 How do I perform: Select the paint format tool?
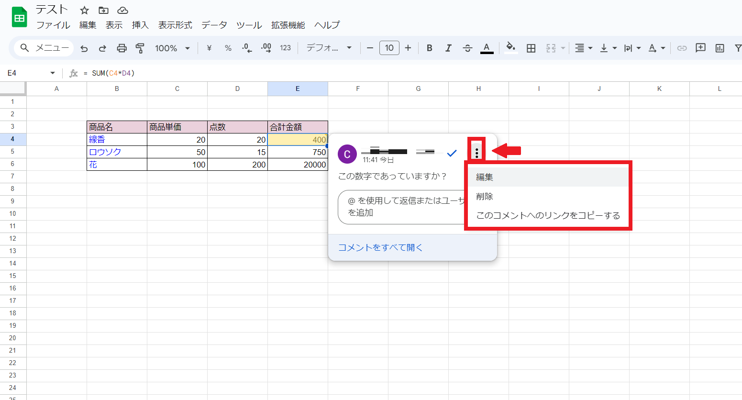click(140, 48)
